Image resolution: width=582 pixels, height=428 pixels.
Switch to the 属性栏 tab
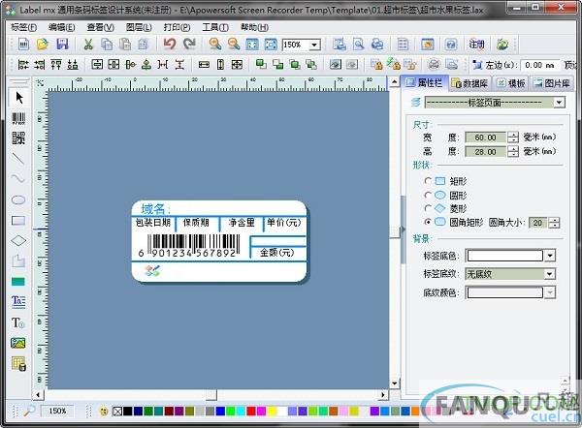click(x=425, y=83)
